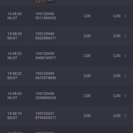Click the ID ending 0673379842

pos(46,76)
